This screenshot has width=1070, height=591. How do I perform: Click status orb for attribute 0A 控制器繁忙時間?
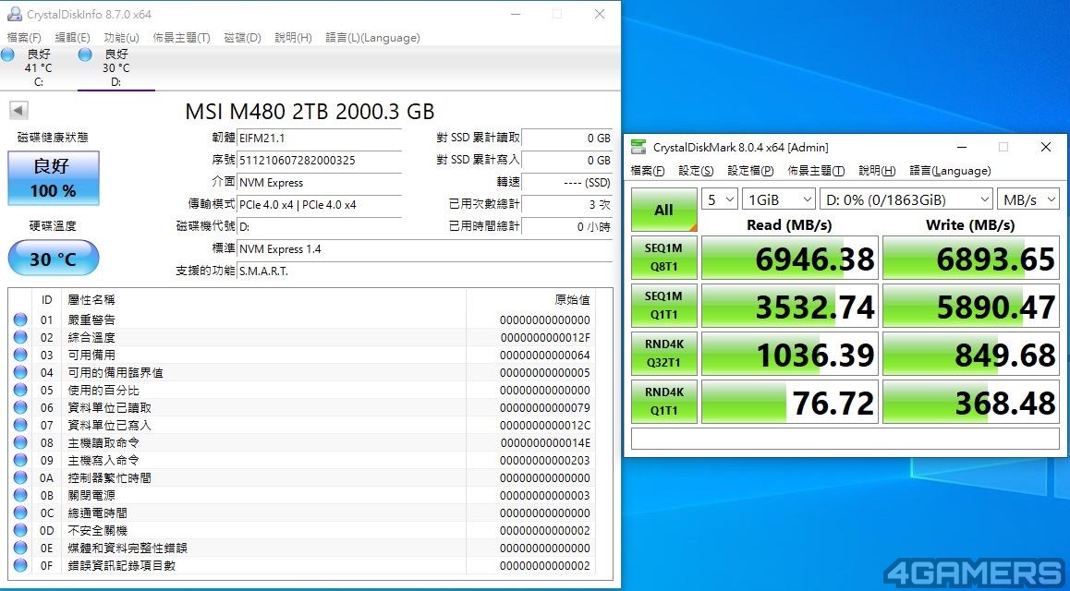(20, 477)
